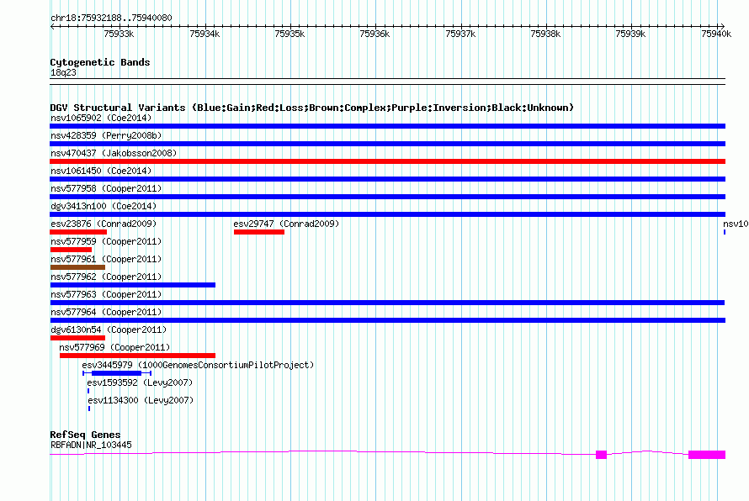Click the 75933k ruler mark

119,34
